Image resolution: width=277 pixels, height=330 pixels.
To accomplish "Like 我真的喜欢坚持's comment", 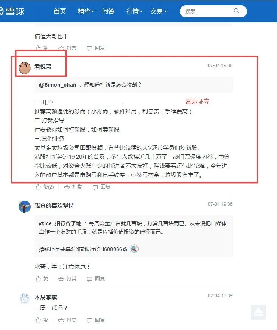I will coord(42,279).
